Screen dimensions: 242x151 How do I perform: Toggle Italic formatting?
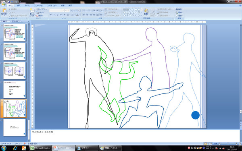54,15
